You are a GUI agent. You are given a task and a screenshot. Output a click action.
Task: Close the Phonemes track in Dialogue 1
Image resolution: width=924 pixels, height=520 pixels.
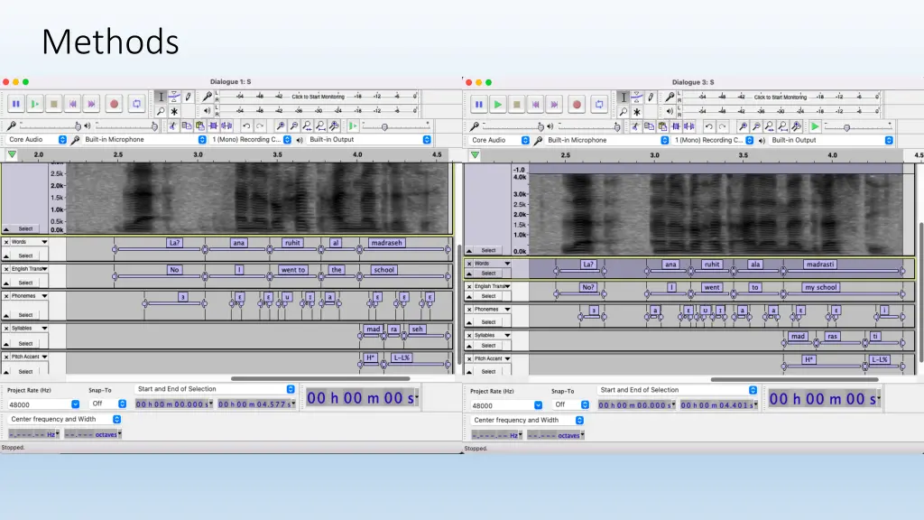(6, 296)
